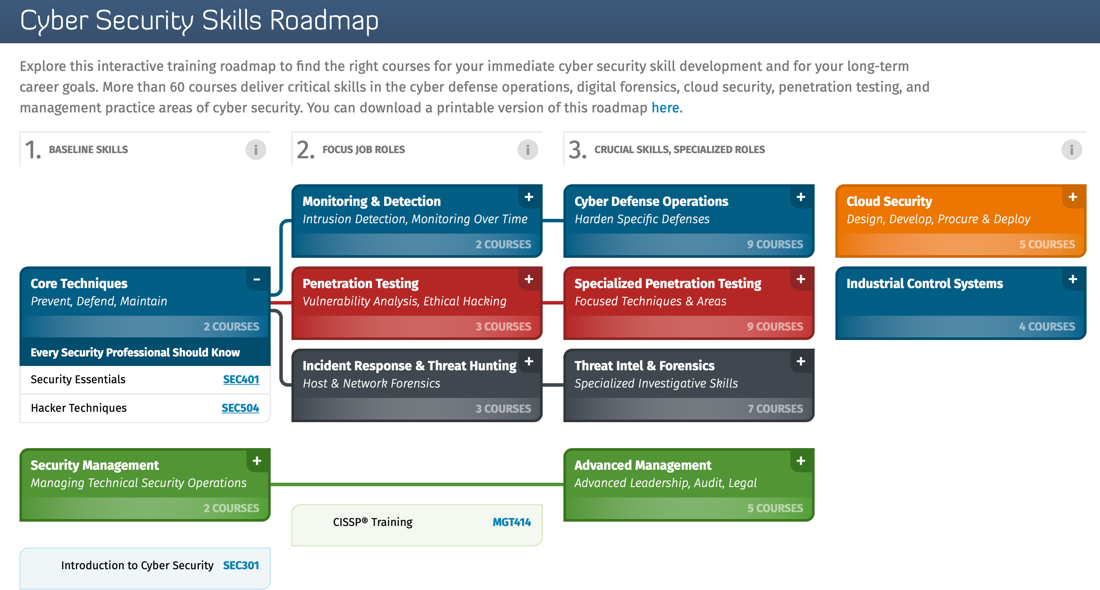Expand the Security Management card

point(257,461)
